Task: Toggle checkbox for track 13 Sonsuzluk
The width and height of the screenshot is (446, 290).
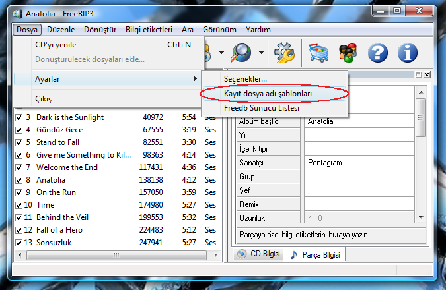Action: [19, 243]
